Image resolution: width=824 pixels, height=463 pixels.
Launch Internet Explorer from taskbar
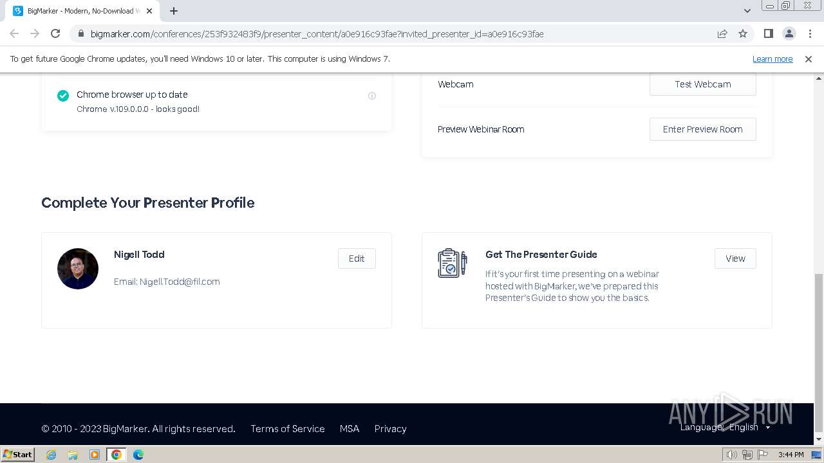(51, 455)
